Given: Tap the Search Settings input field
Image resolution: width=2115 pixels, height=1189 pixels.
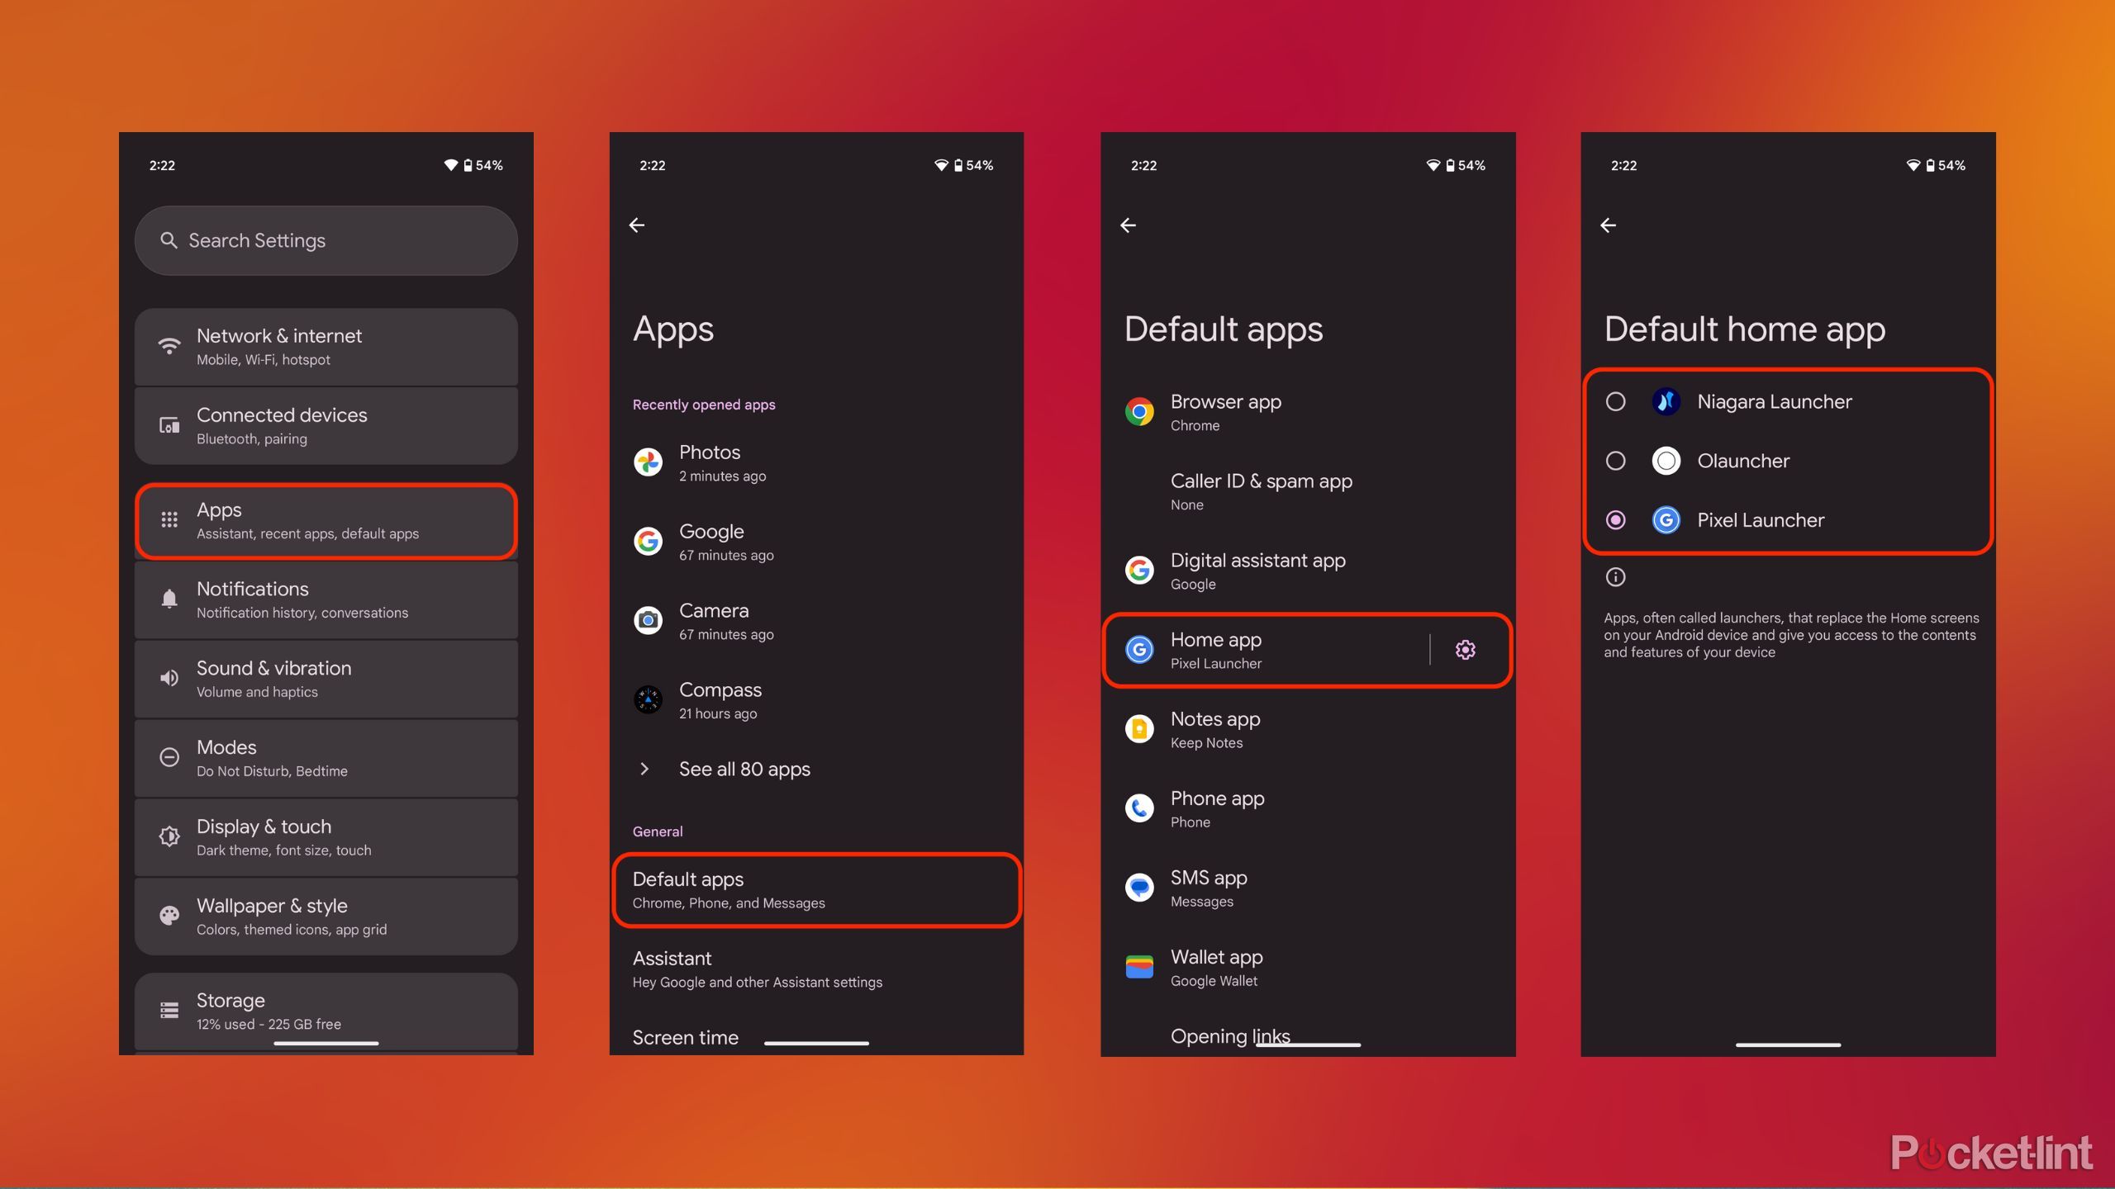Looking at the screenshot, I should [331, 239].
